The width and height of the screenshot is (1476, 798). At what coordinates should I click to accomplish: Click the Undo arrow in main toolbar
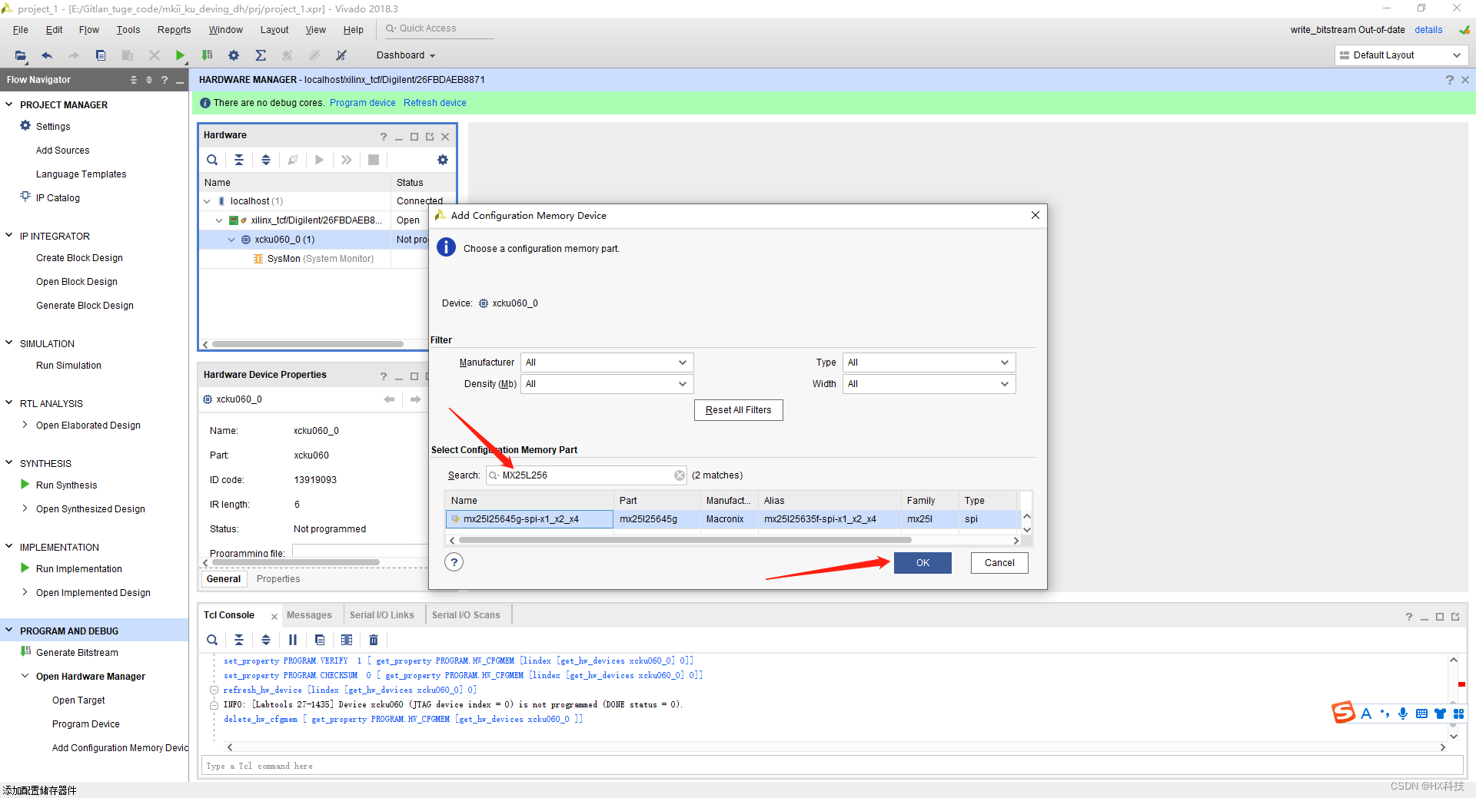[47, 55]
